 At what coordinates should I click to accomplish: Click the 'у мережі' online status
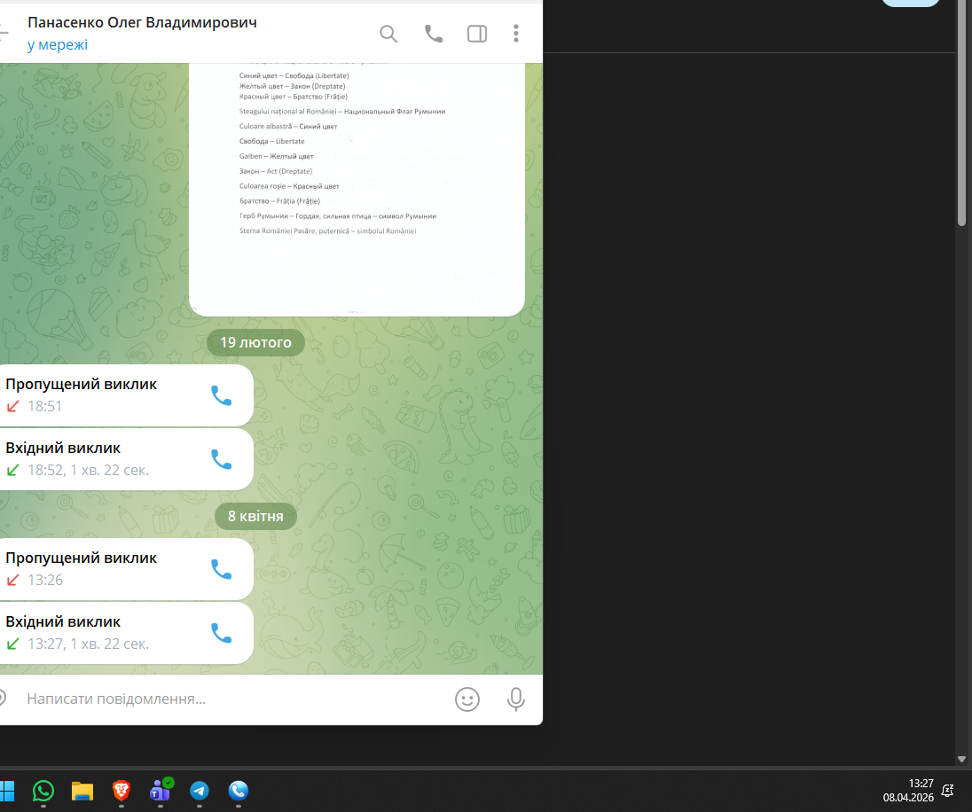tap(58, 45)
